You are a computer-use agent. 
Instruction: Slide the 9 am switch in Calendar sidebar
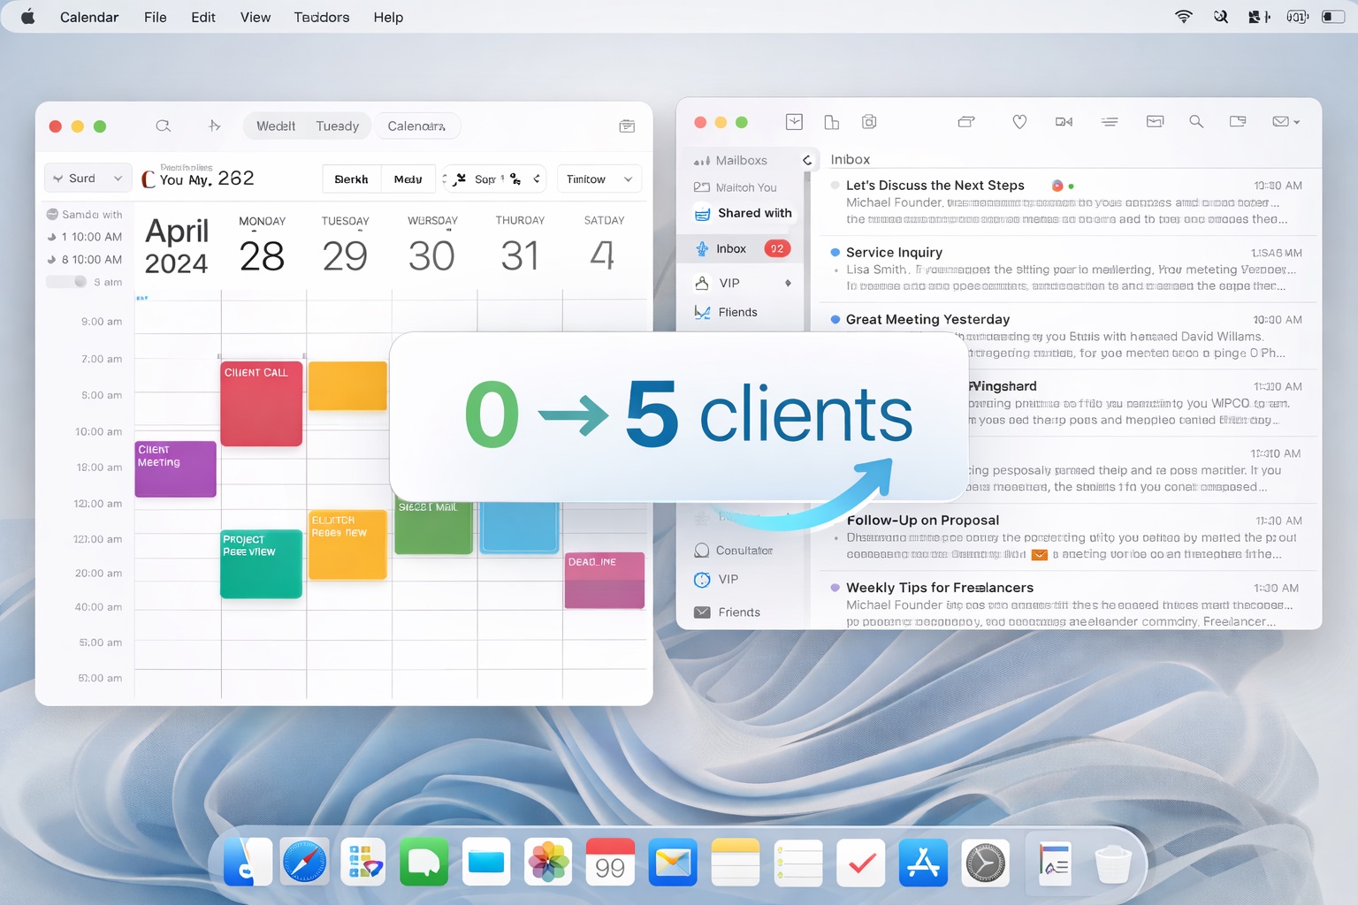[66, 282]
